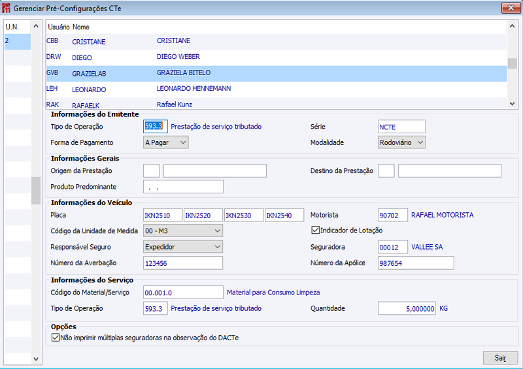
Task: Click the Quantidade field 5,000000
Action: coord(407,308)
